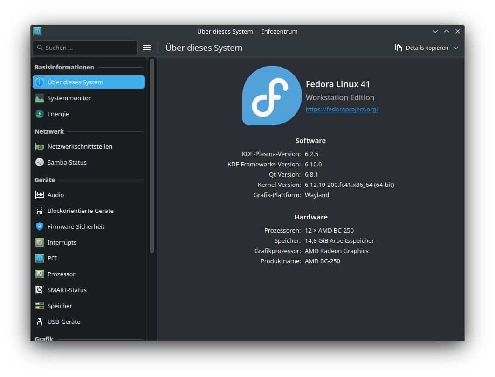Click the Qt-Version value 6.8.1
This screenshot has height=377, width=495.
[x=311, y=175]
